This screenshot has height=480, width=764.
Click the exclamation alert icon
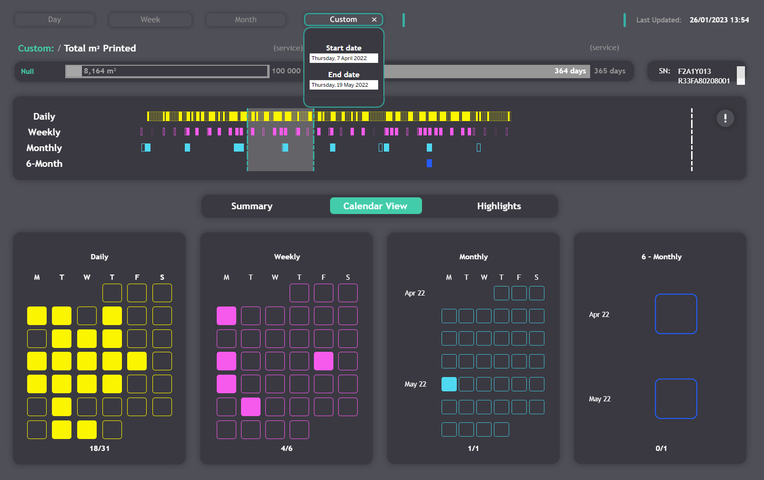coord(725,118)
